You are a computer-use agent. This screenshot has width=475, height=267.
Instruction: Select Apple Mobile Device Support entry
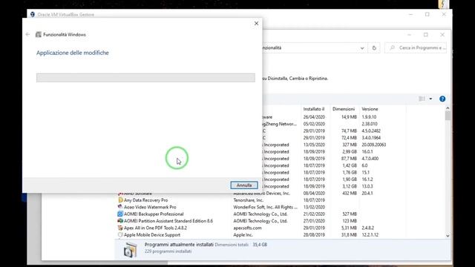(x=152, y=235)
